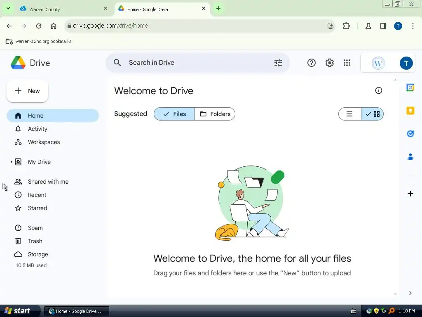Open Google Calendar side panel
The image size is (422, 317).
click(410, 88)
